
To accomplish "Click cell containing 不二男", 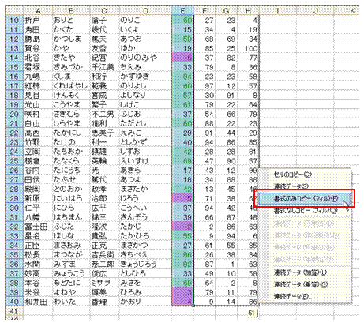I will click(x=104, y=115).
